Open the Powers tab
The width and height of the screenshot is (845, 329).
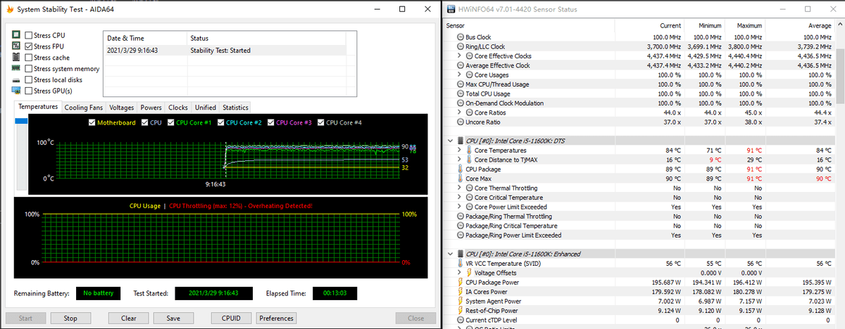(151, 108)
